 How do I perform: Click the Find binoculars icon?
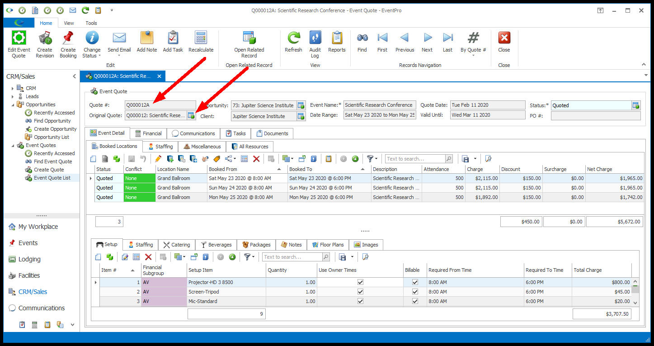pos(362,38)
